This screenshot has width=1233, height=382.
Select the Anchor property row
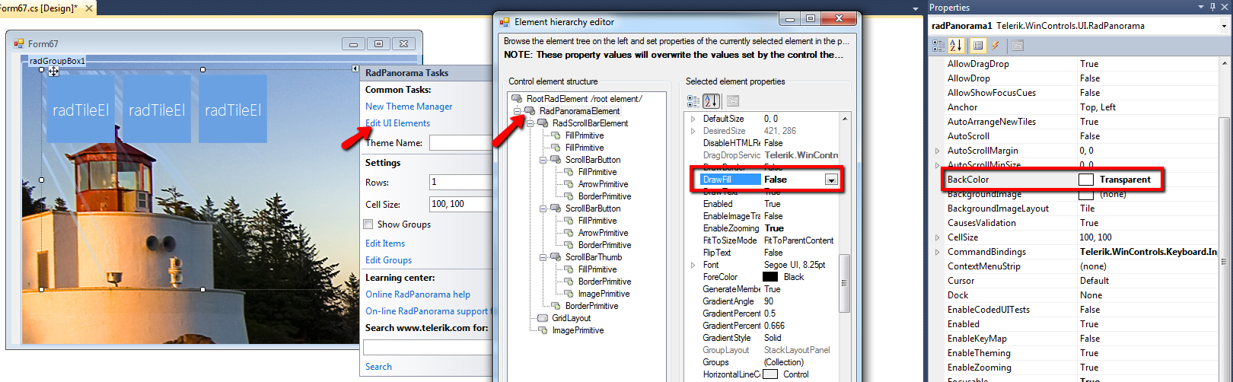1080,107
